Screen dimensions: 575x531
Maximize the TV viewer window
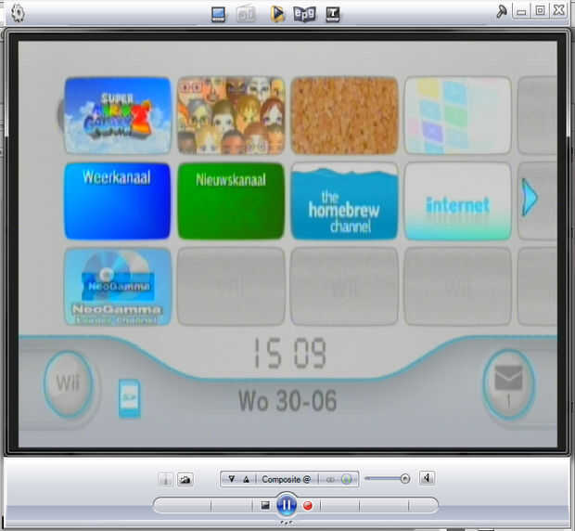(540, 10)
